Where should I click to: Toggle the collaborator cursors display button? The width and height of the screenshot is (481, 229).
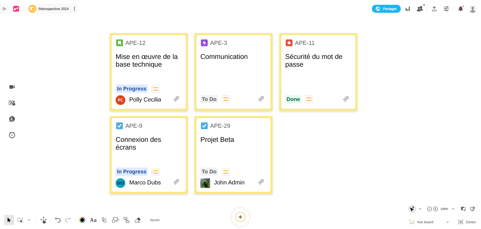(412, 209)
